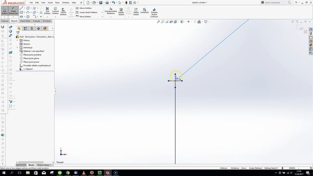Screen dimensions: 313x176
Task: Open the Linear Sketch Pattern dropdown arrow
Action: click(102, 12)
